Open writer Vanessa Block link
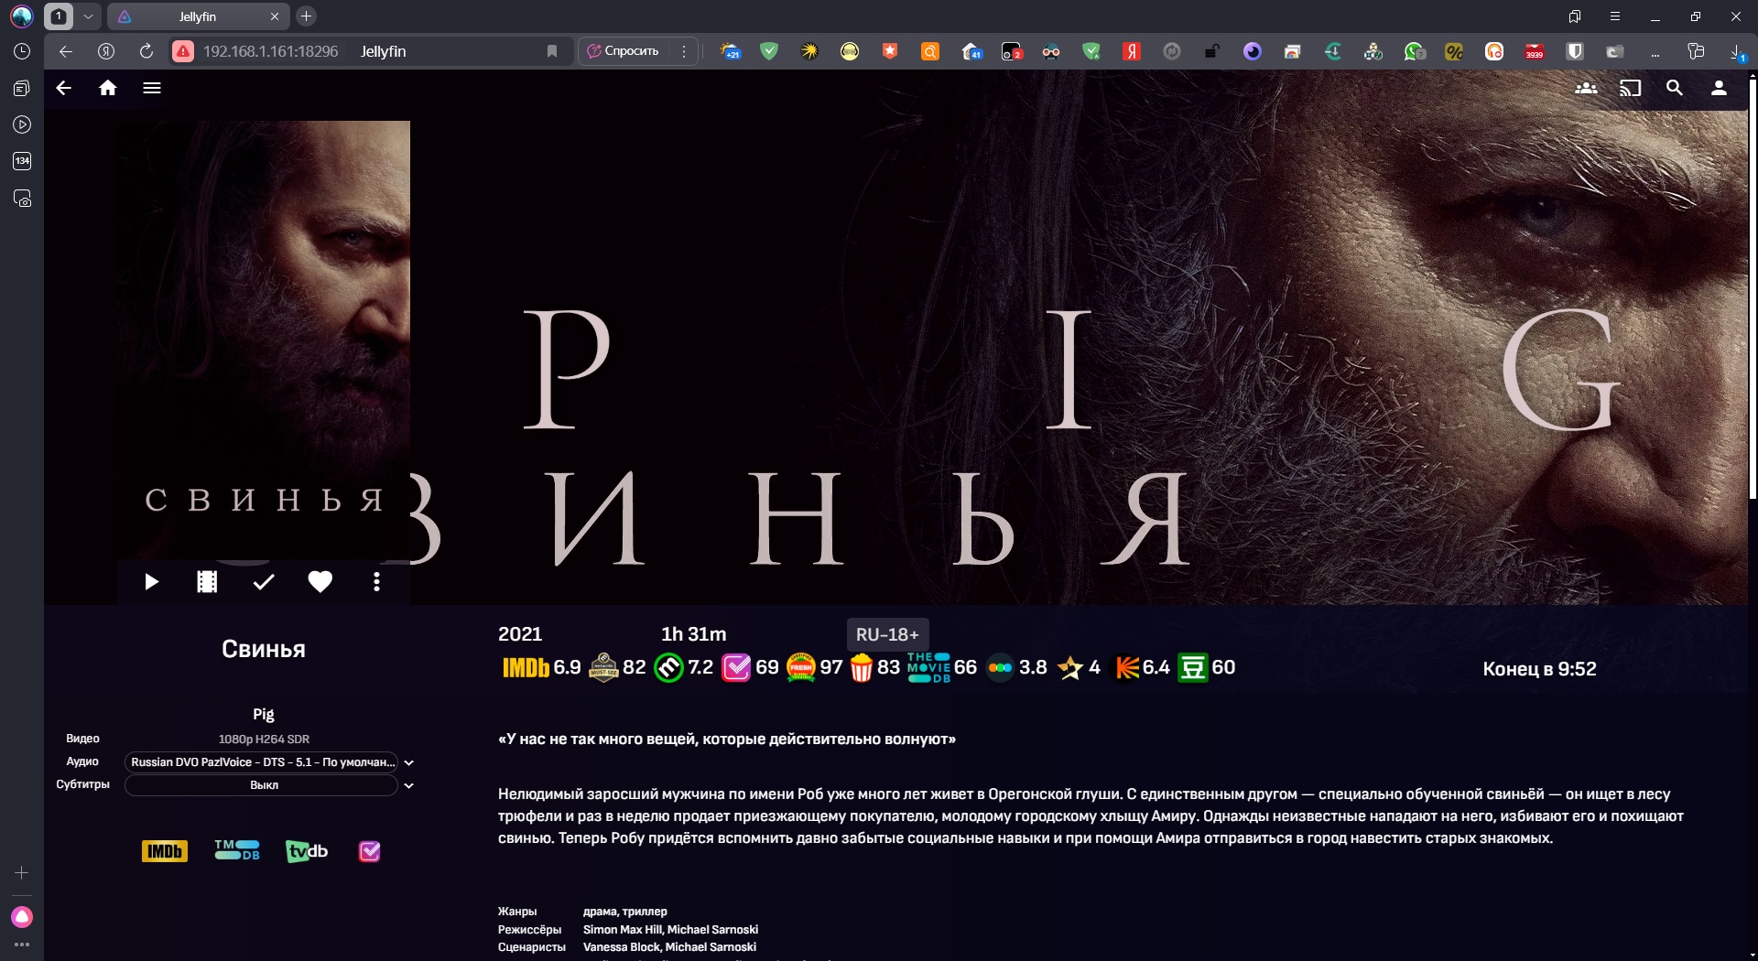 tap(621, 947)
